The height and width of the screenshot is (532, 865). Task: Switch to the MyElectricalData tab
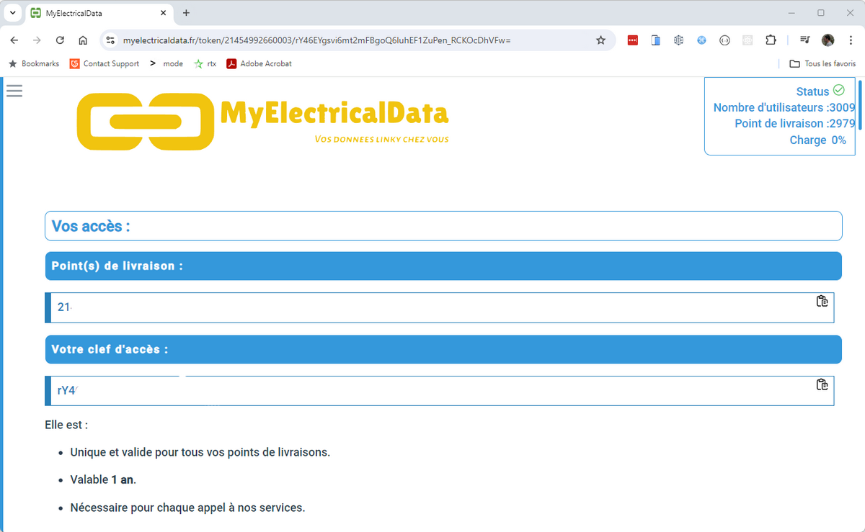click(99, 13)
